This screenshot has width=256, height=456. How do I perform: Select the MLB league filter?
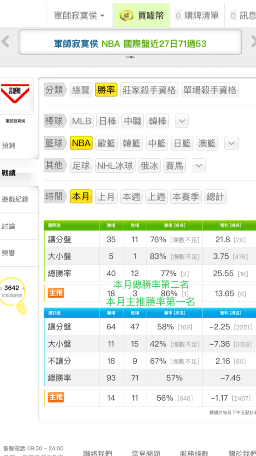click(x=82, y=121)
